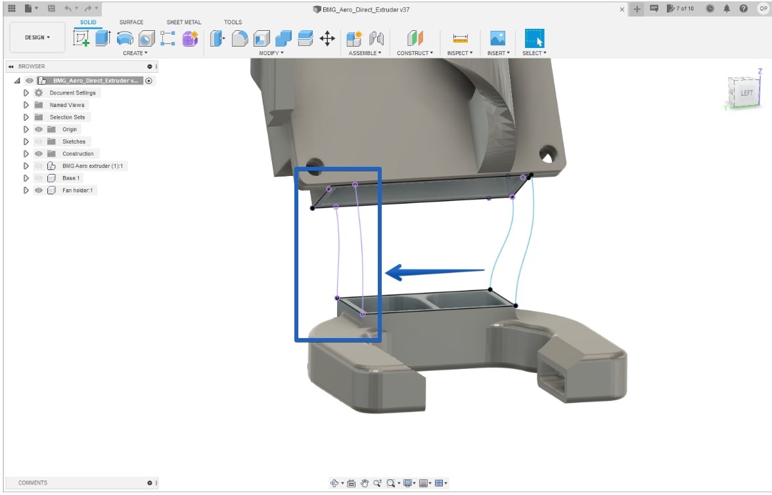
Task: Activate the Orbit navigation tool
Action: [x=335, y=483]
